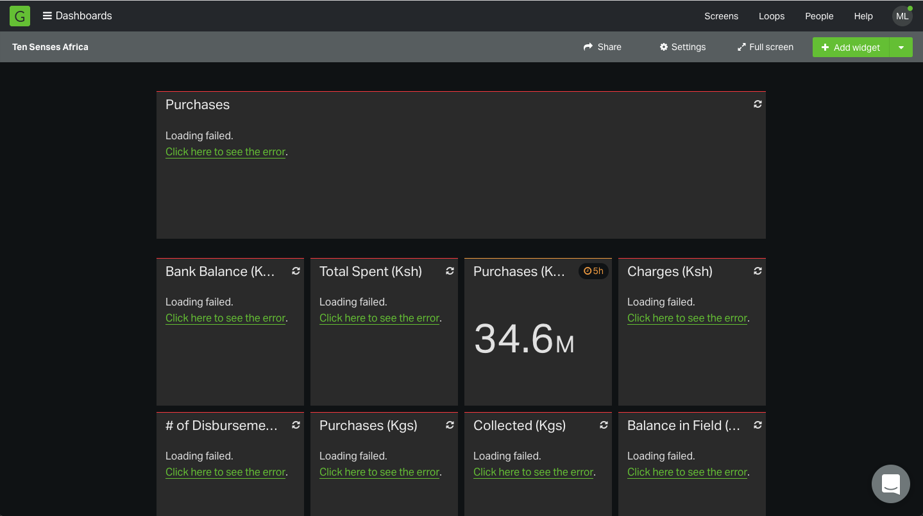Click the 5h stale data badge
923x516 pixels.
click(x=593, y=271)
